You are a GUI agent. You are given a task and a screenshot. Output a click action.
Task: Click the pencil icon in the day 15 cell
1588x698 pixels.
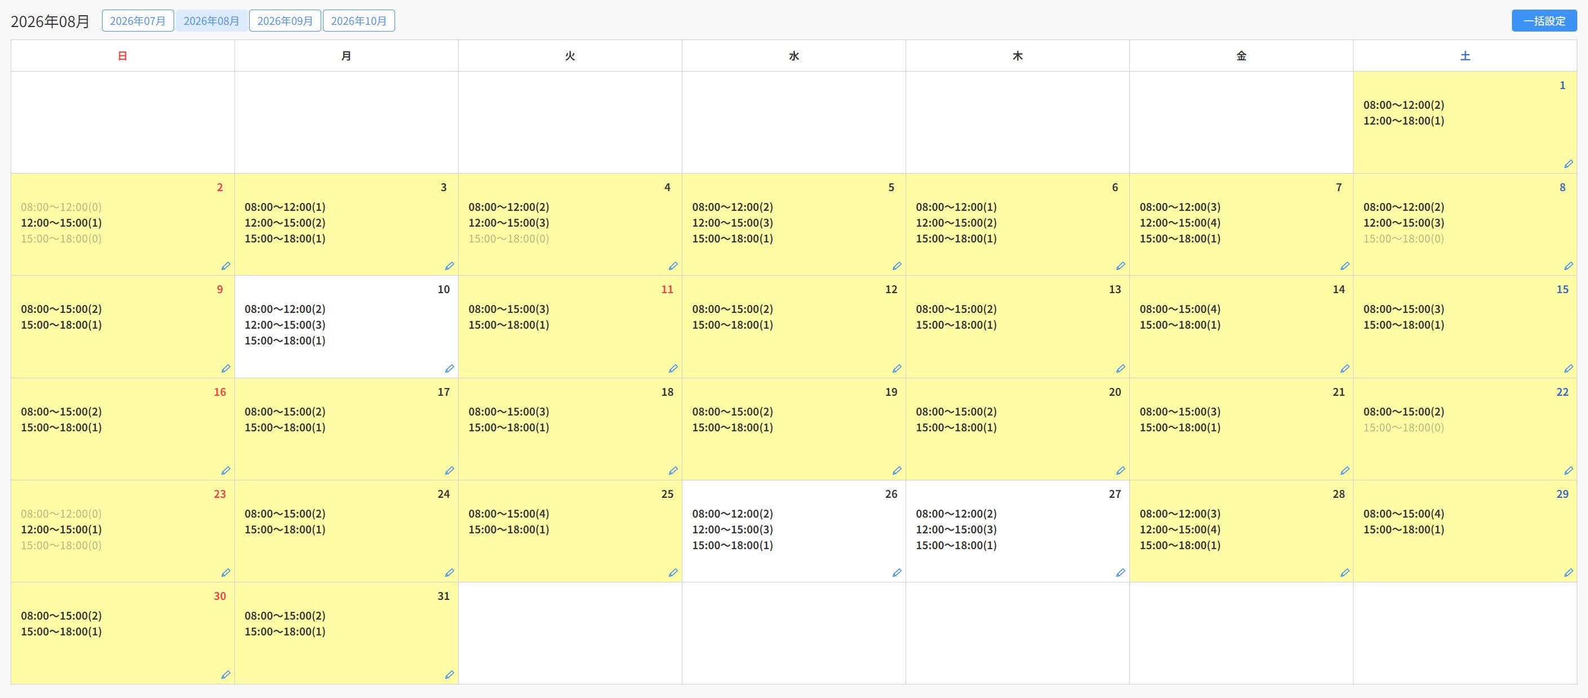click(1568, 369)
